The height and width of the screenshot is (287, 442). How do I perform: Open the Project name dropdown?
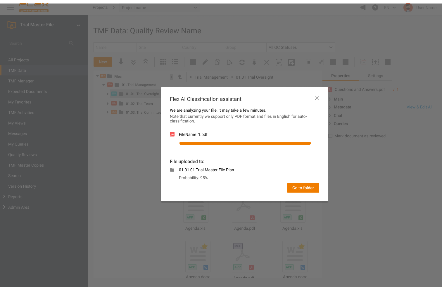click(x=160, y=8)
